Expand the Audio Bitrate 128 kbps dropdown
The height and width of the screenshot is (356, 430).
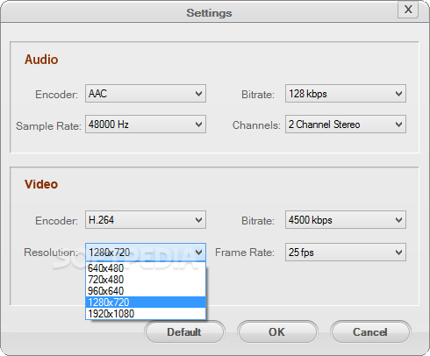click(346, 94)
